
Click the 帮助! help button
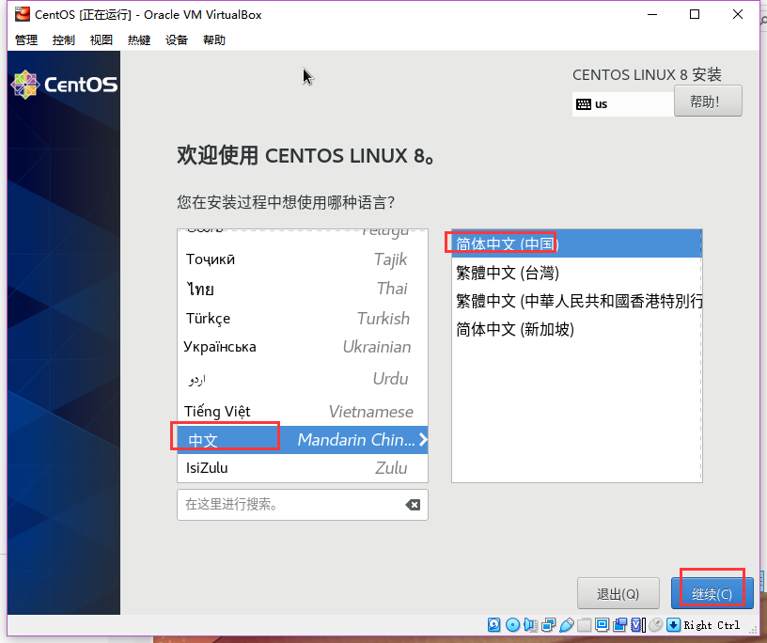tap(708, 101)
